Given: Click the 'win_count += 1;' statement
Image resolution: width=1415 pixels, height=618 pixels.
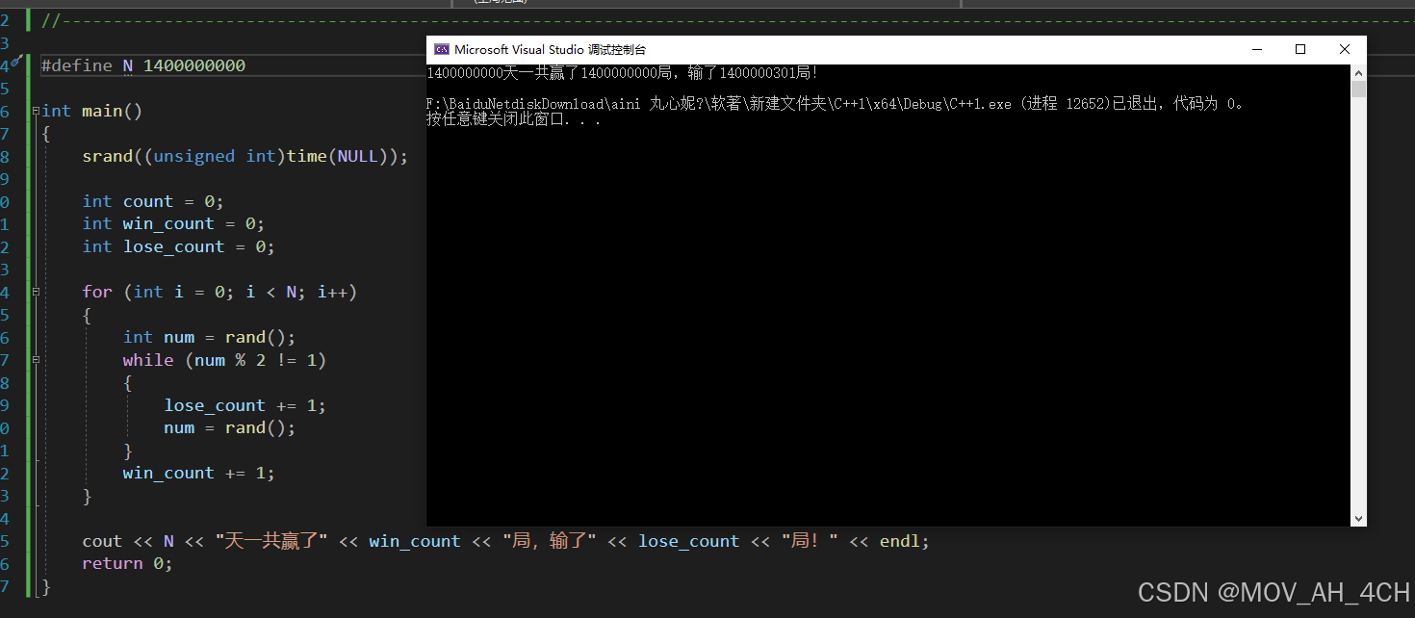Looking at the screenshot, I should 199,473.
